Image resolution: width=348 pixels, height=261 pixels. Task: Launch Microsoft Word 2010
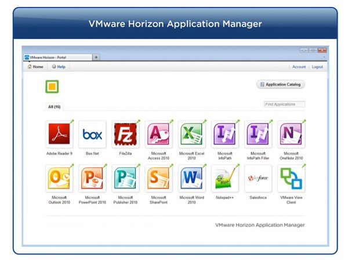[191, 179]
